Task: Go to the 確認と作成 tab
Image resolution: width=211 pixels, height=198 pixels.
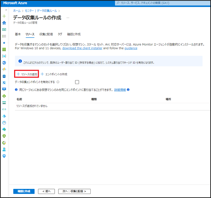Action: point(74,34)
